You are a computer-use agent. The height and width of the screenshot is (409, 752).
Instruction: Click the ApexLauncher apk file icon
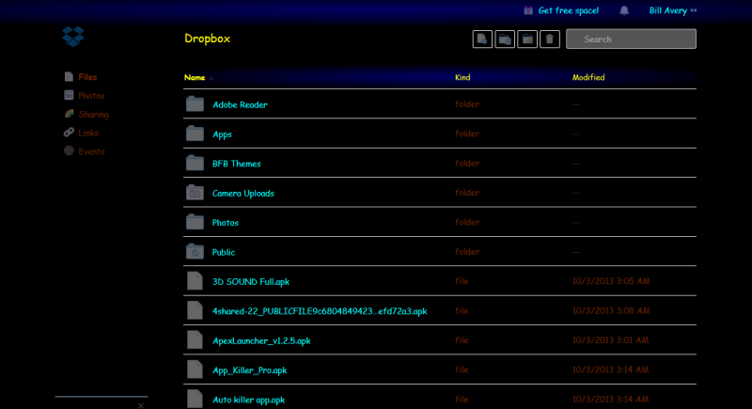(x=195, y=340)
